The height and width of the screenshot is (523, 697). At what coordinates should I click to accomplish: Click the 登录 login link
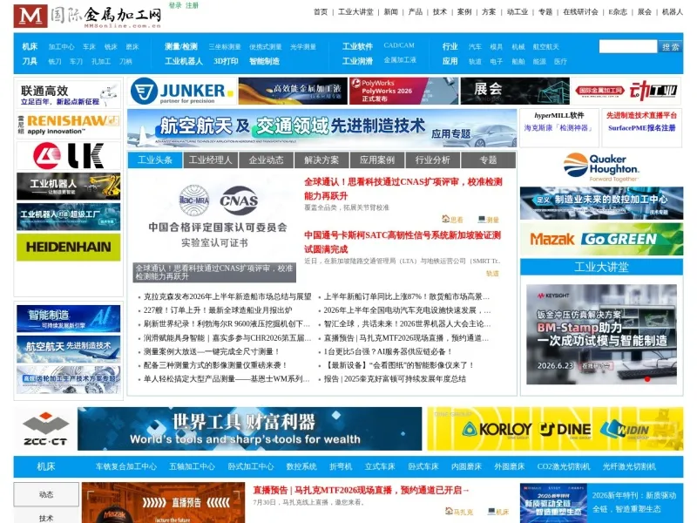tap(175, 5)
